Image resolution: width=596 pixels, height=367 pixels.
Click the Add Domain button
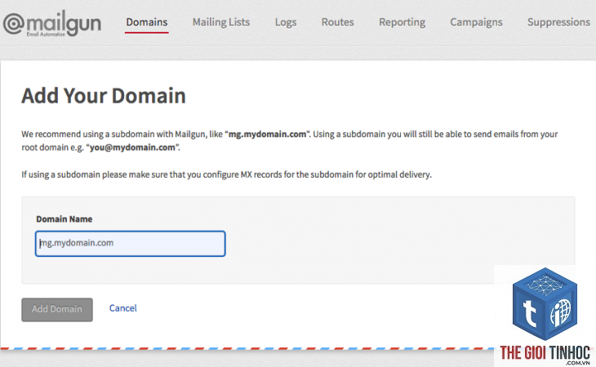(57, 310)
